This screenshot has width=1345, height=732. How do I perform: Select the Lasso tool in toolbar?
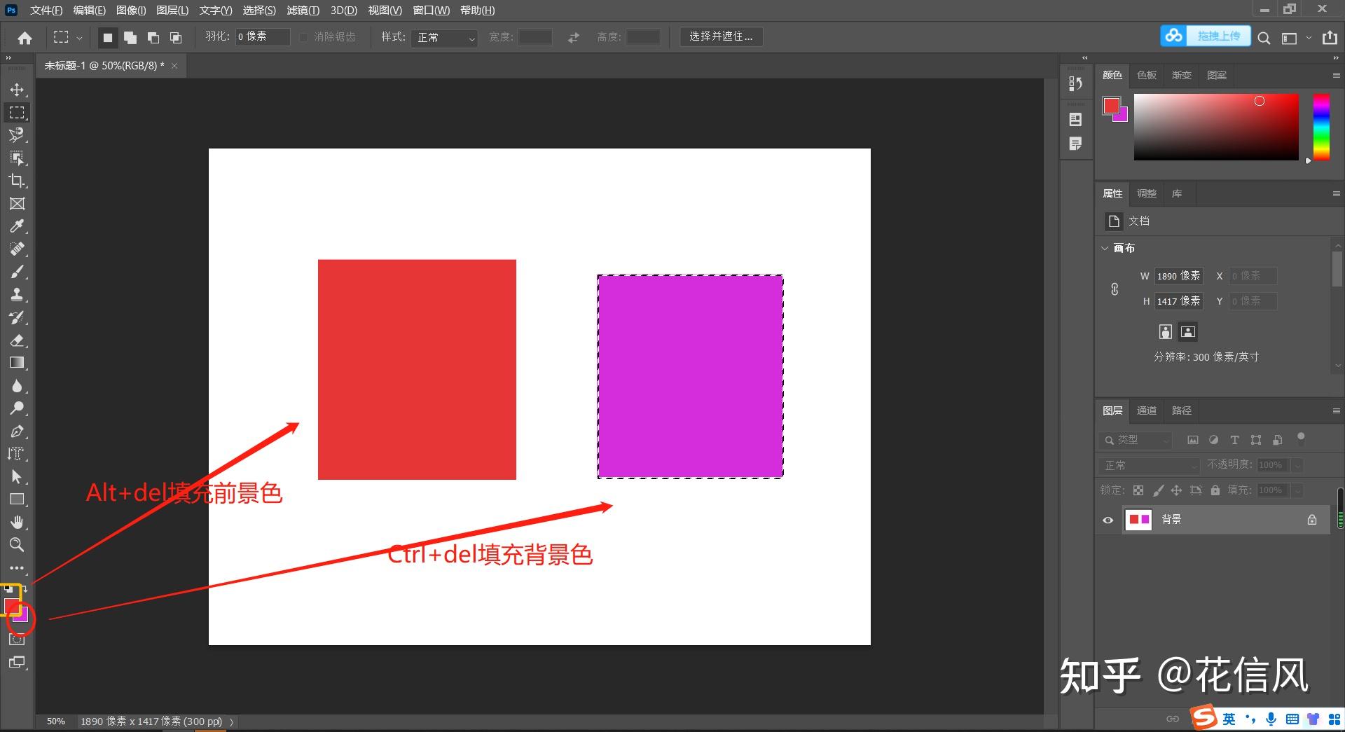tap(17, 135)
